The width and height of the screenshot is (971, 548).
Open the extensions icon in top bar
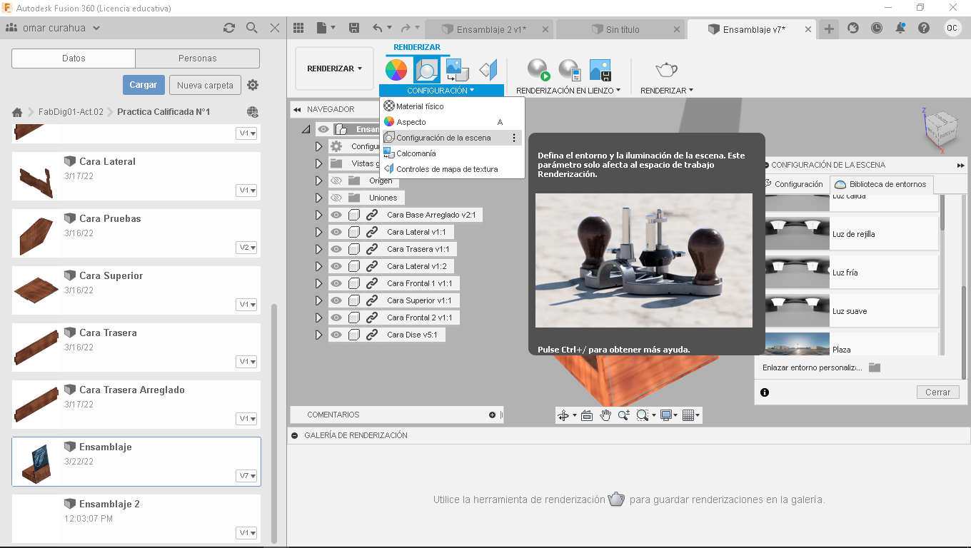(852, 29)
